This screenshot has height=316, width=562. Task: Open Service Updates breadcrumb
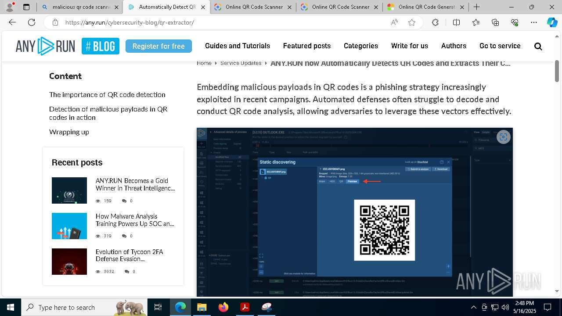(241, 63)
